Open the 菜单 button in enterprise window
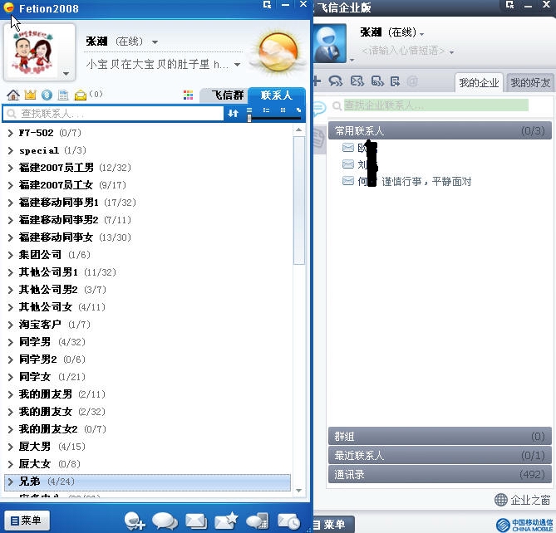Screen dimensions: 556x533 333,524
